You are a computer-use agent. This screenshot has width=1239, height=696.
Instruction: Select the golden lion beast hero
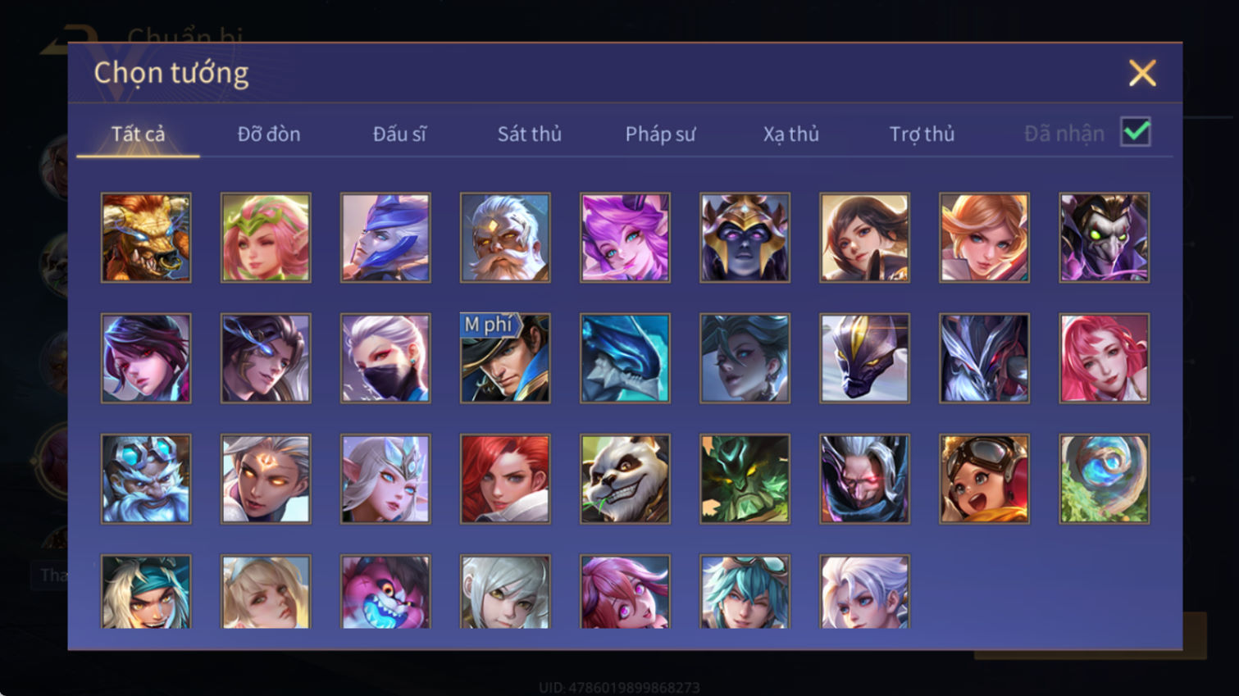[146, 238]
